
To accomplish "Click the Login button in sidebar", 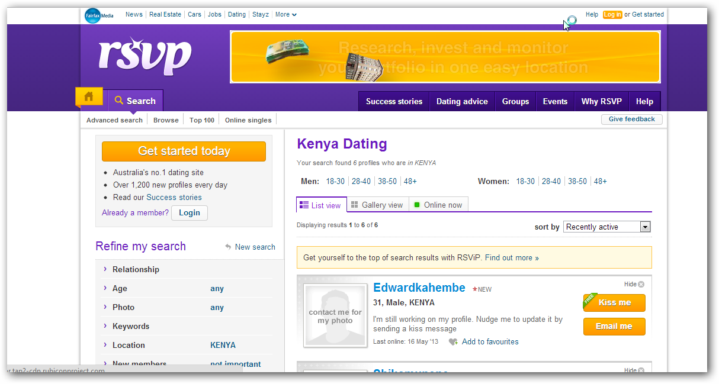I will 190,213.
